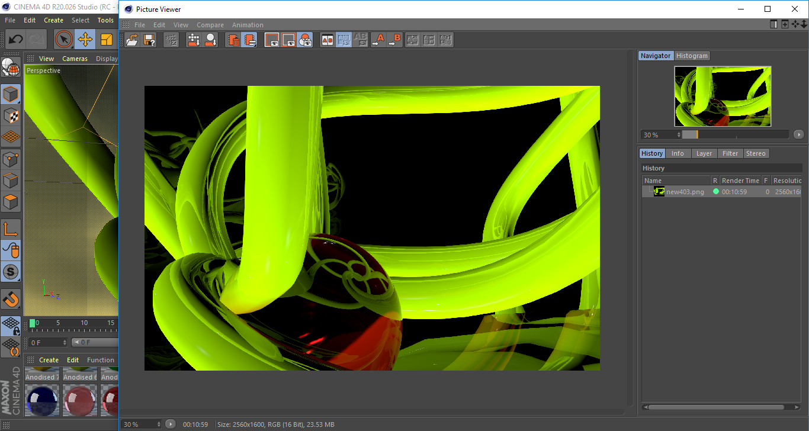Select Workplane mode grid icon
This screenshot has height=431, width=809.
[11, 137]
